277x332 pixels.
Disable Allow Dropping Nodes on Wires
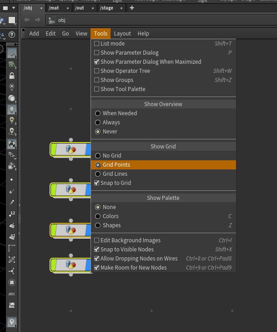pyautogui.click(x=96, y=259)
